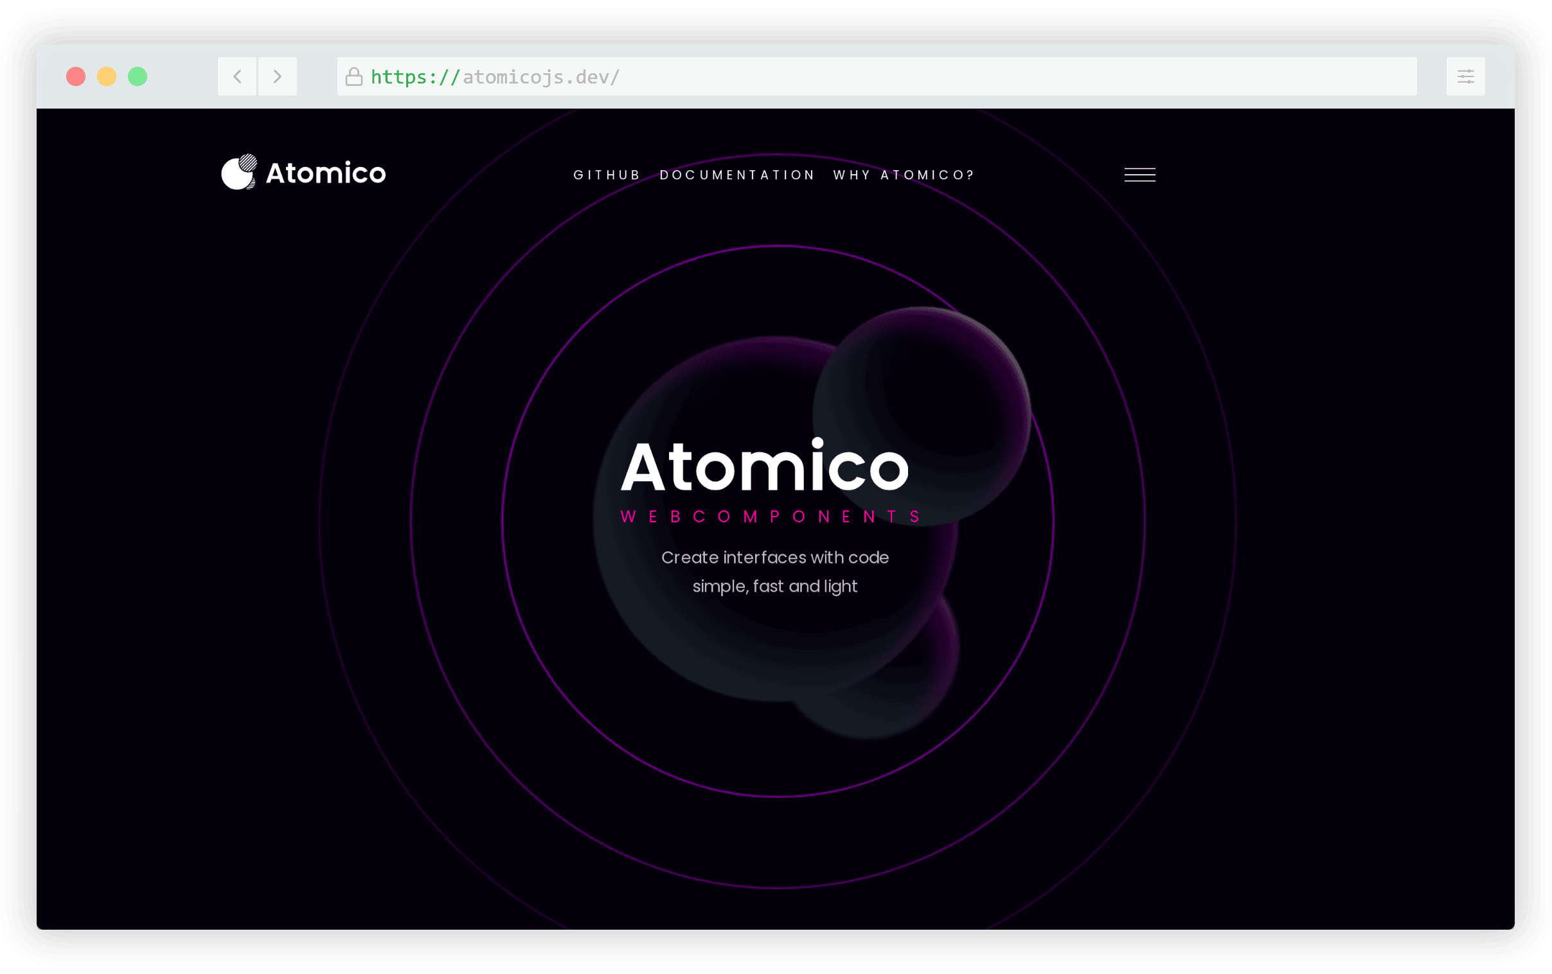Click inside the URL address bar
The image size is (1552, 974).
point(837,76)
